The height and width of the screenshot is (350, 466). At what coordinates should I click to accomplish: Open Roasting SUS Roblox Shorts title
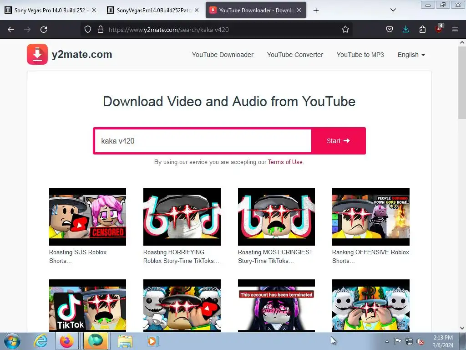[x=78, y=256]
